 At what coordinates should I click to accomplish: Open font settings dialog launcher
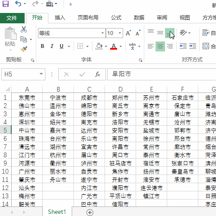pos(140,60)
